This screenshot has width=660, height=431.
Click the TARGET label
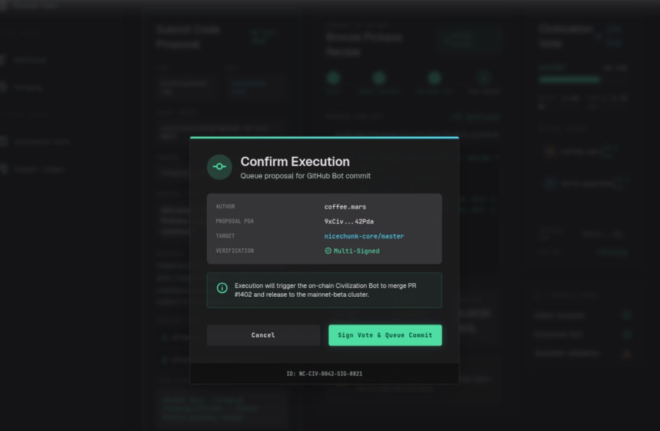coord(225,236)
